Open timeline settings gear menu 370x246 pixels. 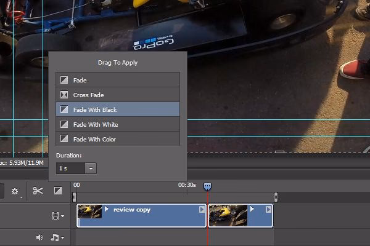point(15,191)
